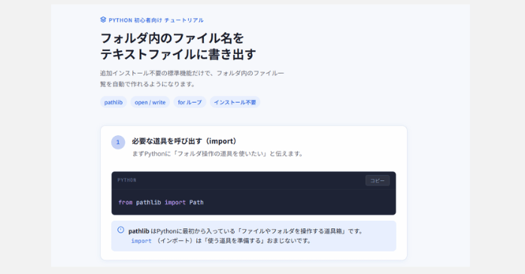Click the PYTHON 初心者向け チュートリアル label
Screen dimensions: 525x274
(156, 20)
